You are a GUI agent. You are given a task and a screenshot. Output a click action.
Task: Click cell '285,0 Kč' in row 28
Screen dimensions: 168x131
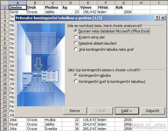tap(88, 129)
